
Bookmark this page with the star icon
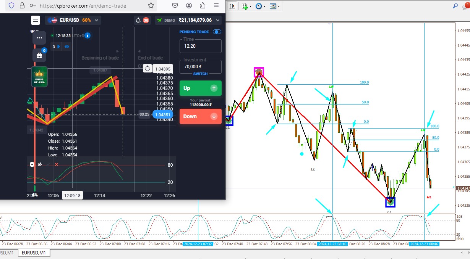[151, 6]
